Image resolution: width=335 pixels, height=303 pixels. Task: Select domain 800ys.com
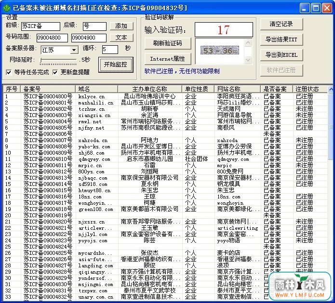pos(91,171)
